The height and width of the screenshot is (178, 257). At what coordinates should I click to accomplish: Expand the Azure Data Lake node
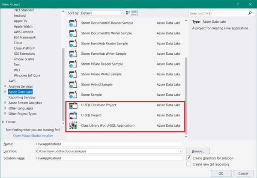[5, 92]
